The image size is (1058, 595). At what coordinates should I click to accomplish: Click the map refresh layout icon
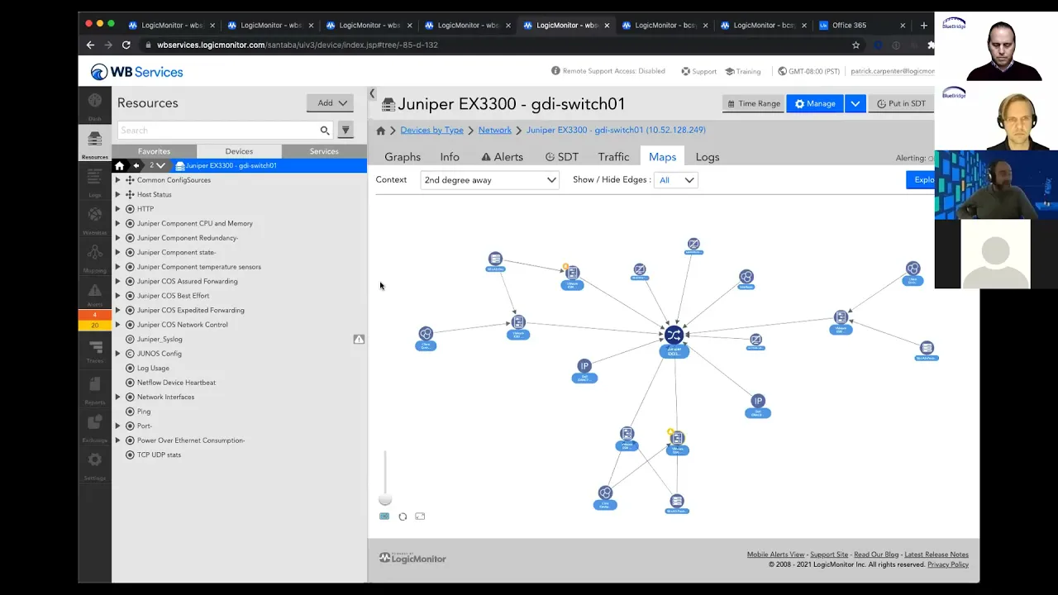pyautogui.click(x=403, y=516)
